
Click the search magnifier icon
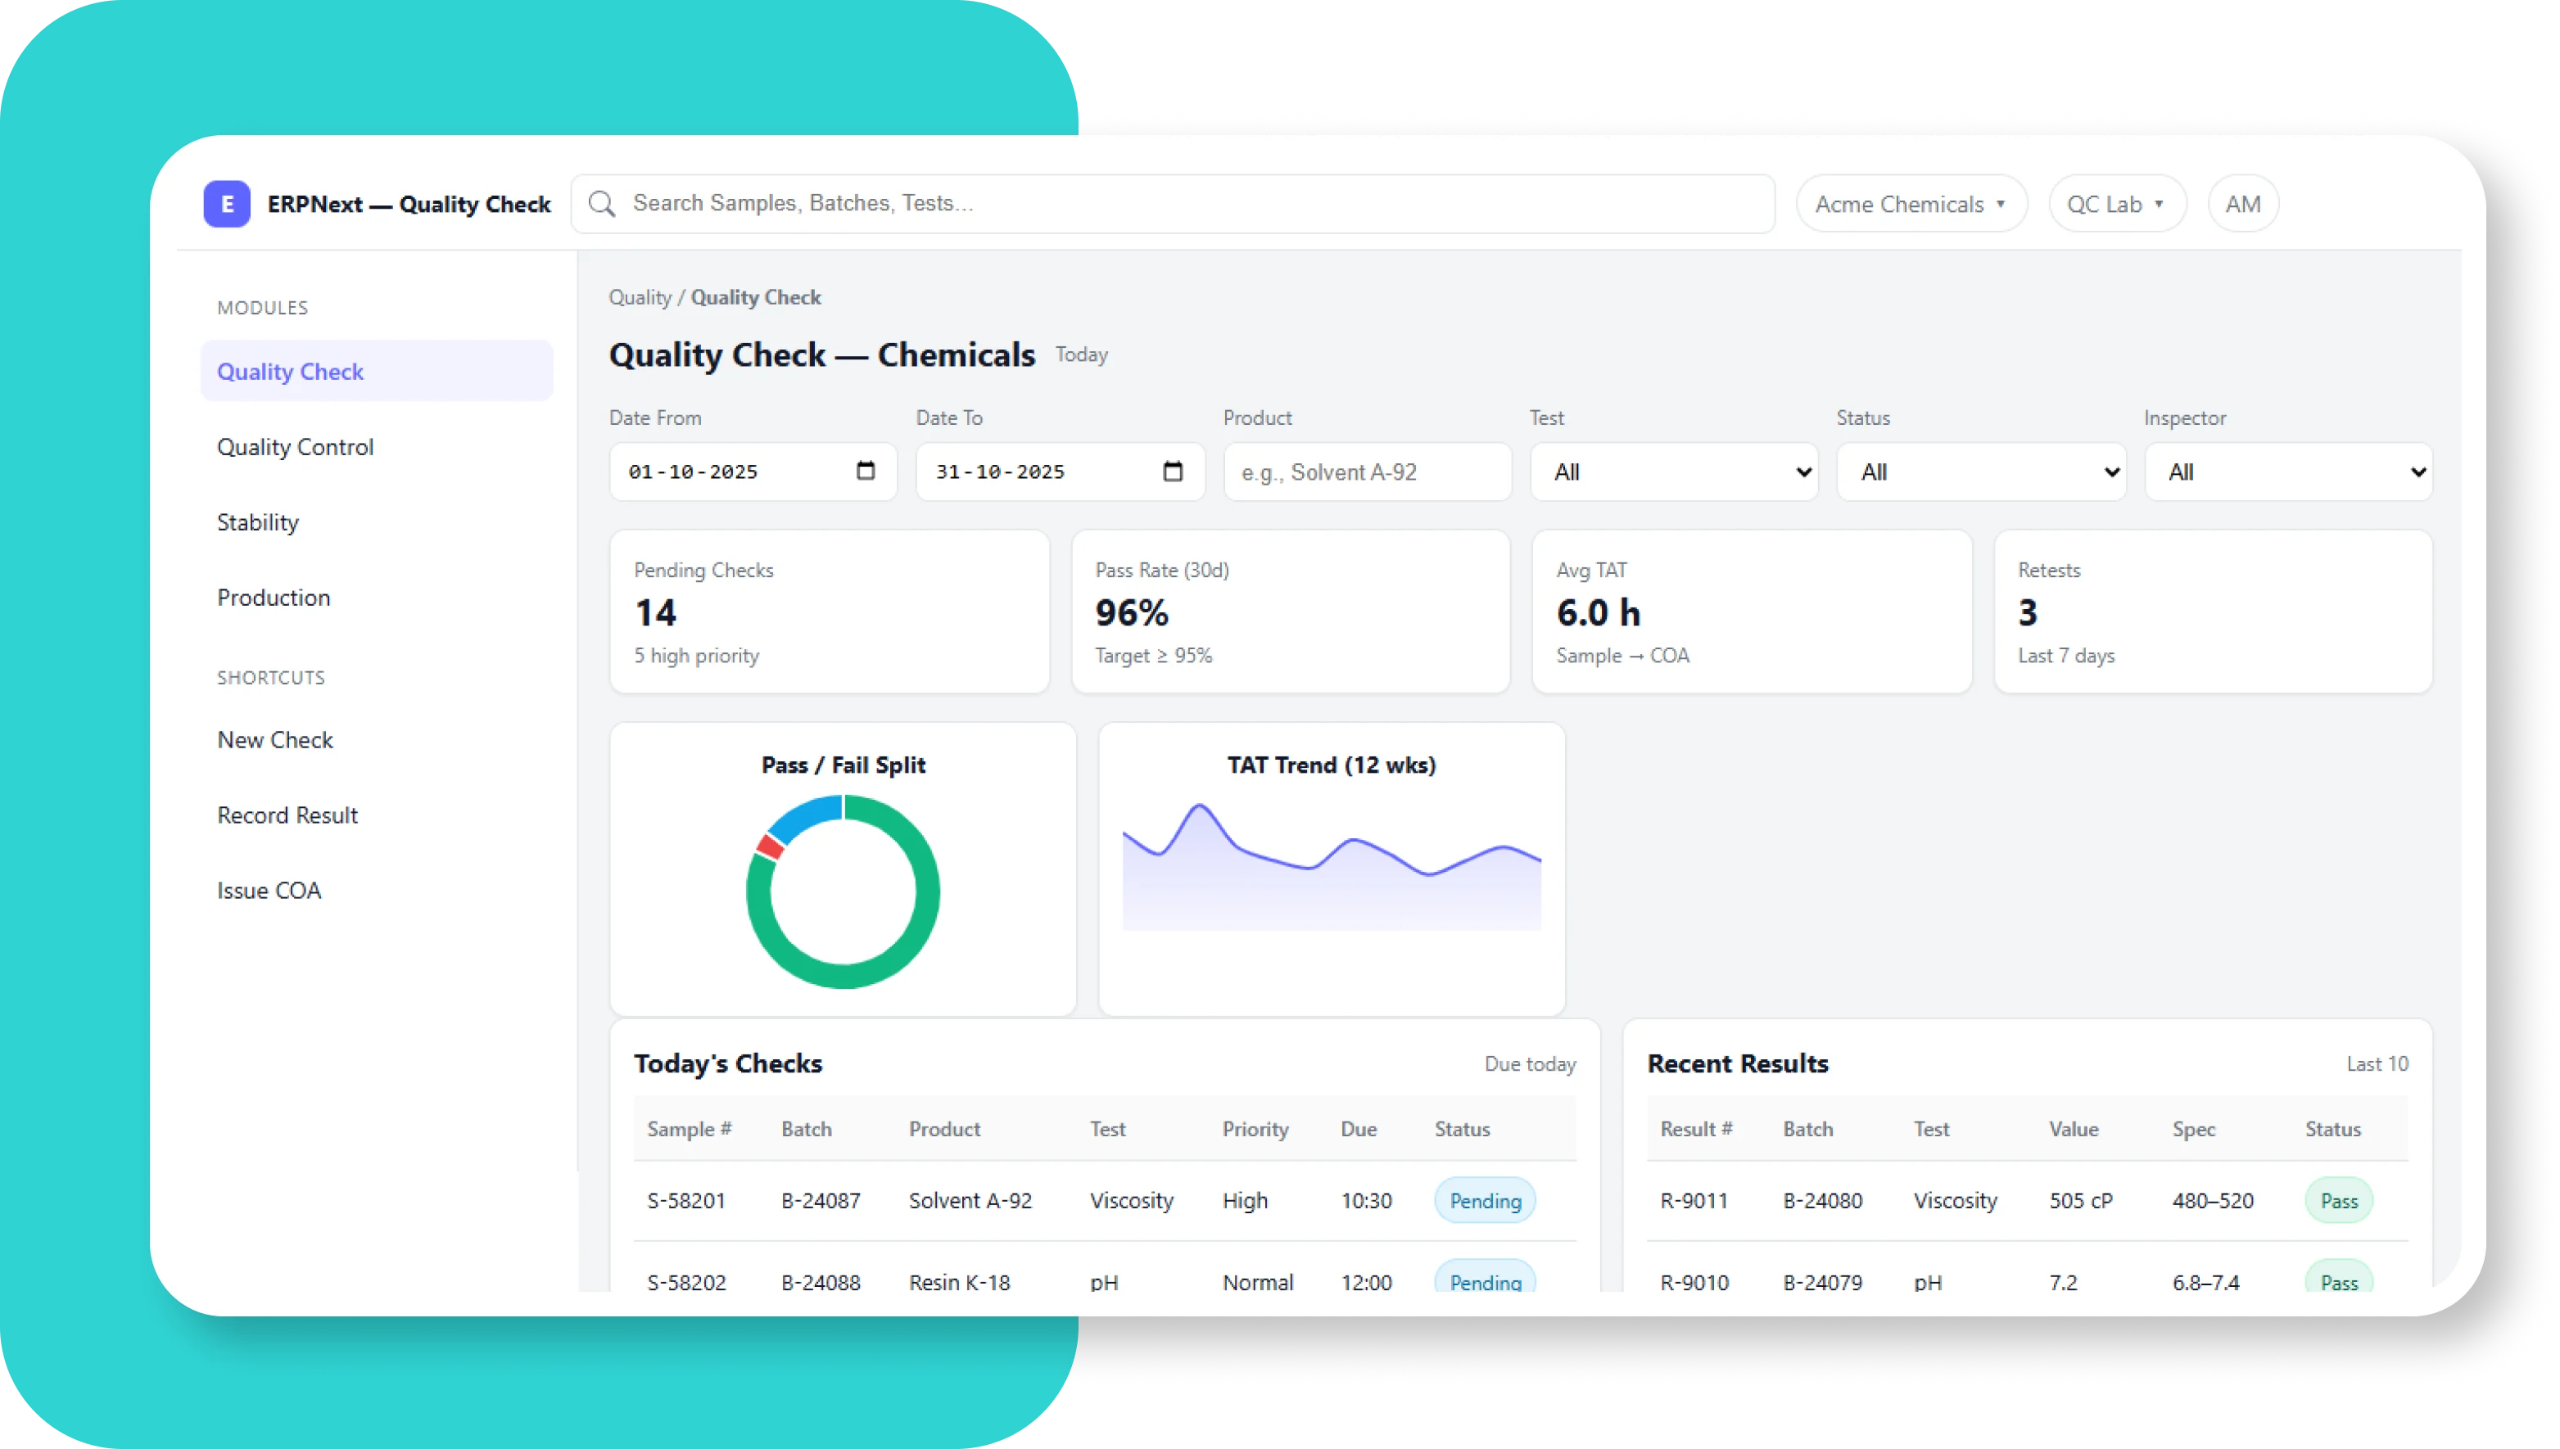[602, 203]
